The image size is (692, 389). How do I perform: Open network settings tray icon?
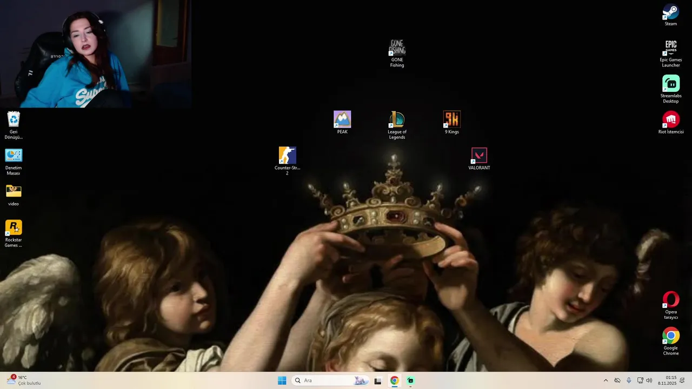click(640, 380)
